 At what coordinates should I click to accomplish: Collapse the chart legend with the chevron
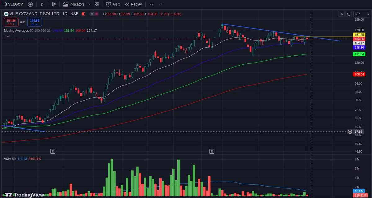coord(7,36)
